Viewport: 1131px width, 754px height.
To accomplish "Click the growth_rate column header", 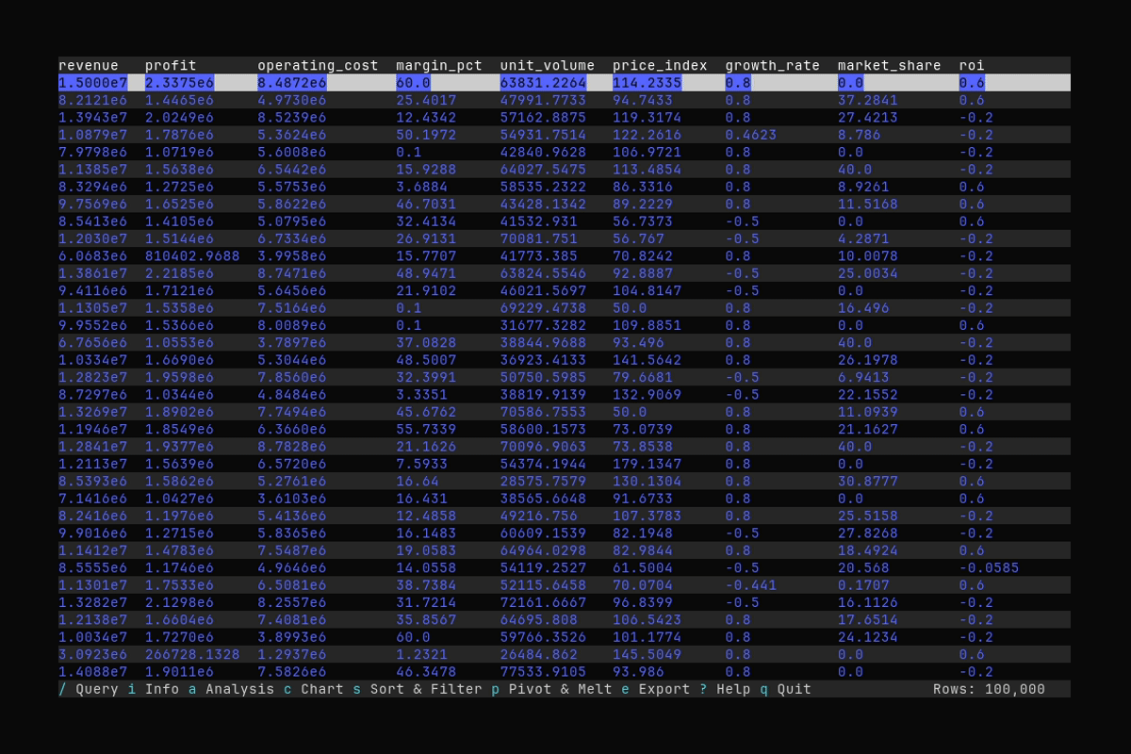I will [x=772, y=65].
